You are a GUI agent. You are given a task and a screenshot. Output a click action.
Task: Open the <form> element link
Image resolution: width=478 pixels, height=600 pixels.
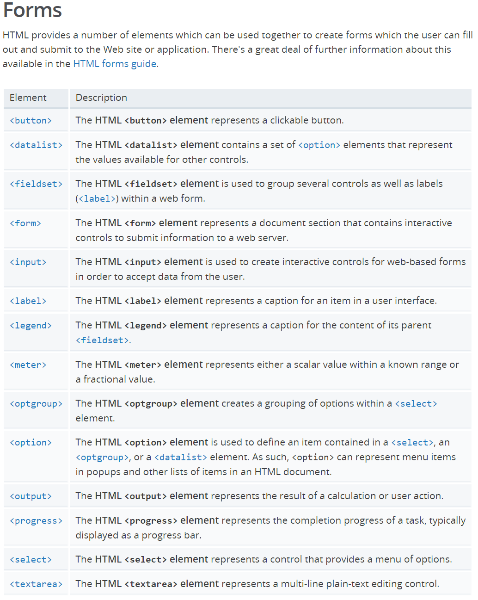[25, 223]
